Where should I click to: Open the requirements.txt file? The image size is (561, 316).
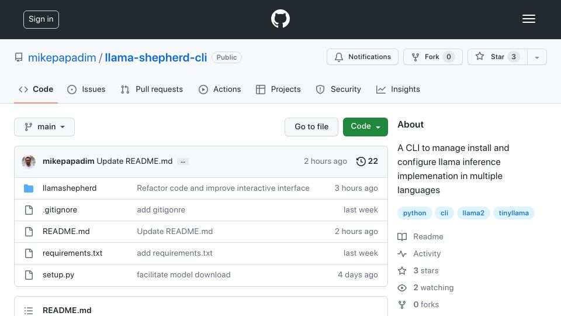(72, 253)
